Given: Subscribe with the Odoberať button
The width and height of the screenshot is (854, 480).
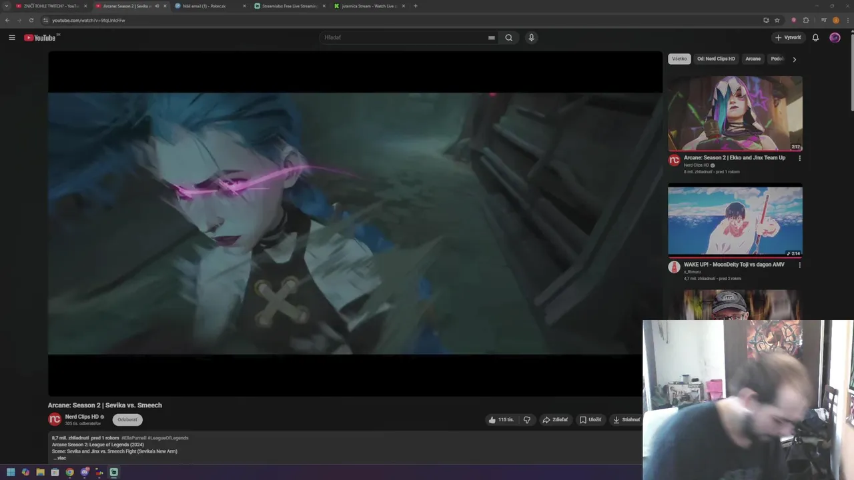Looking at the screenshot, I should tap(127, 419).
